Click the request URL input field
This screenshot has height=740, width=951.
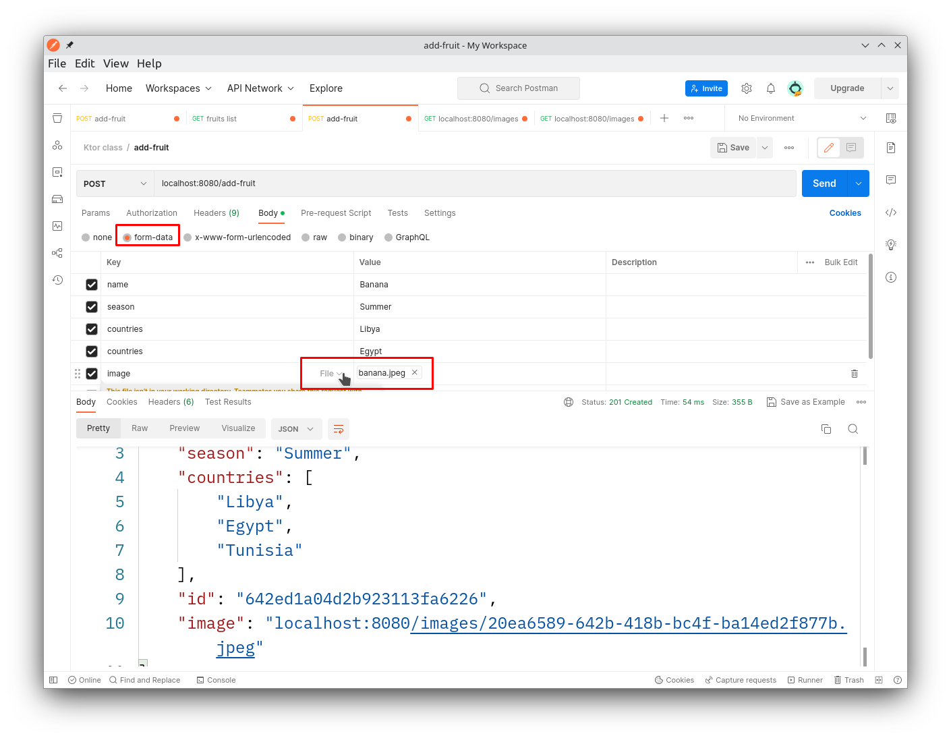pos(475,183)
